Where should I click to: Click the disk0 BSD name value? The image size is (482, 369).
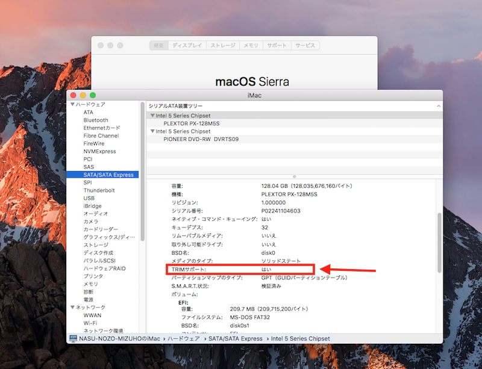pyautogui.click(x=268, y=253)
